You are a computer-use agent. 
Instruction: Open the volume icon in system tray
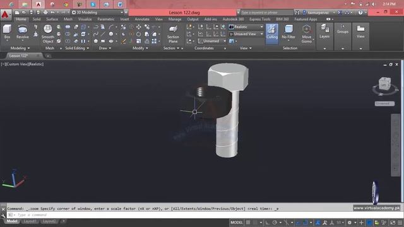click(373, 4)
